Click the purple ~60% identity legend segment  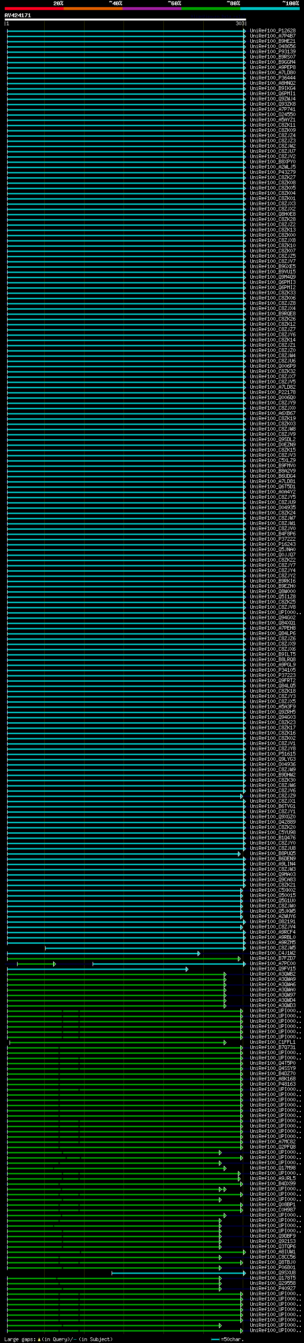[x=152, y=9]
